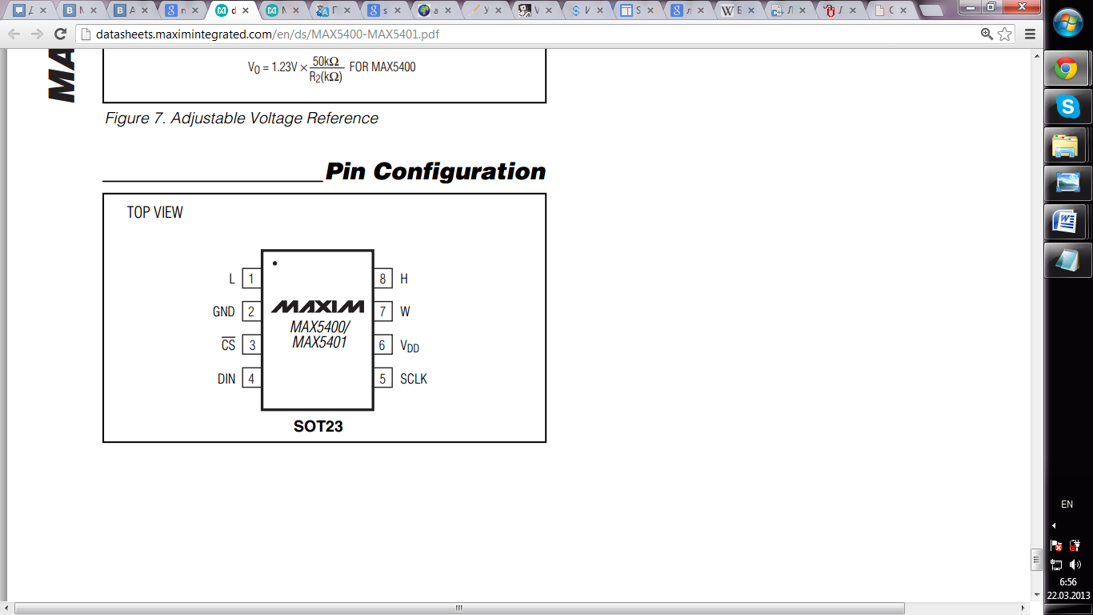Click the vertical scrollbar down arrow
Screen dimensions: 1093x615
tap(1035, 594)
